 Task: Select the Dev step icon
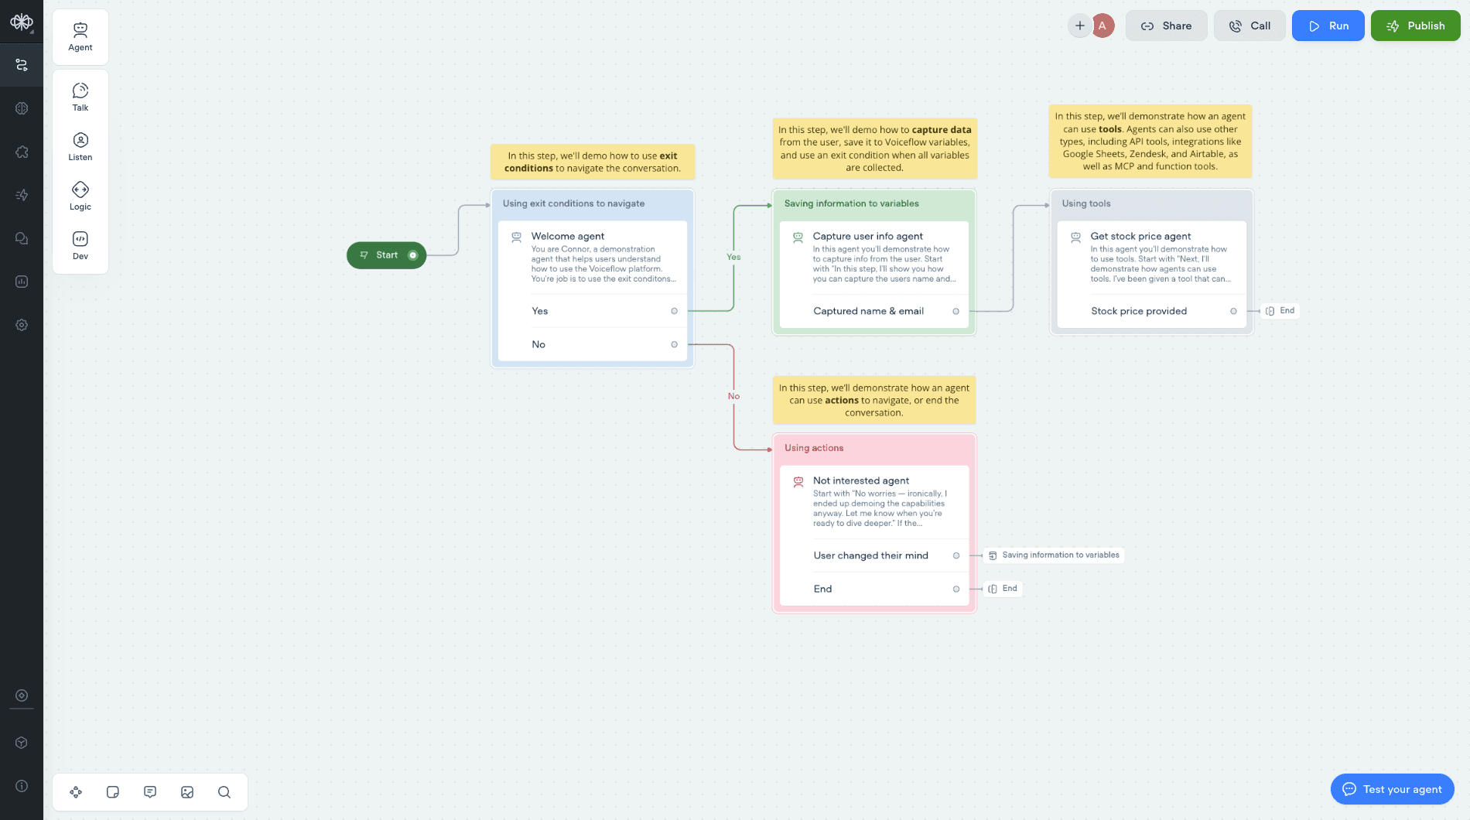coord(80,245)
